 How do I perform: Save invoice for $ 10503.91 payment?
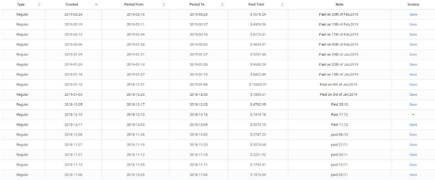tap(413, 85)
